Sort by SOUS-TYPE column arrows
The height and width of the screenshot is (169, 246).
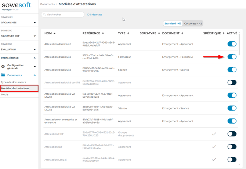159,33
